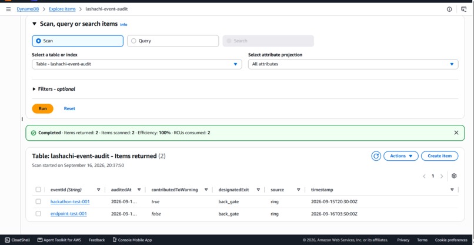Check the select-all items checkbox
Image resolution: width=474 pixels, height=245 pixels.
38,190
